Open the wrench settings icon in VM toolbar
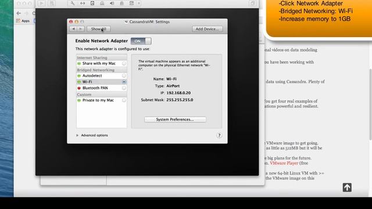This screenshot has width=372, height=209. (72, 3)
